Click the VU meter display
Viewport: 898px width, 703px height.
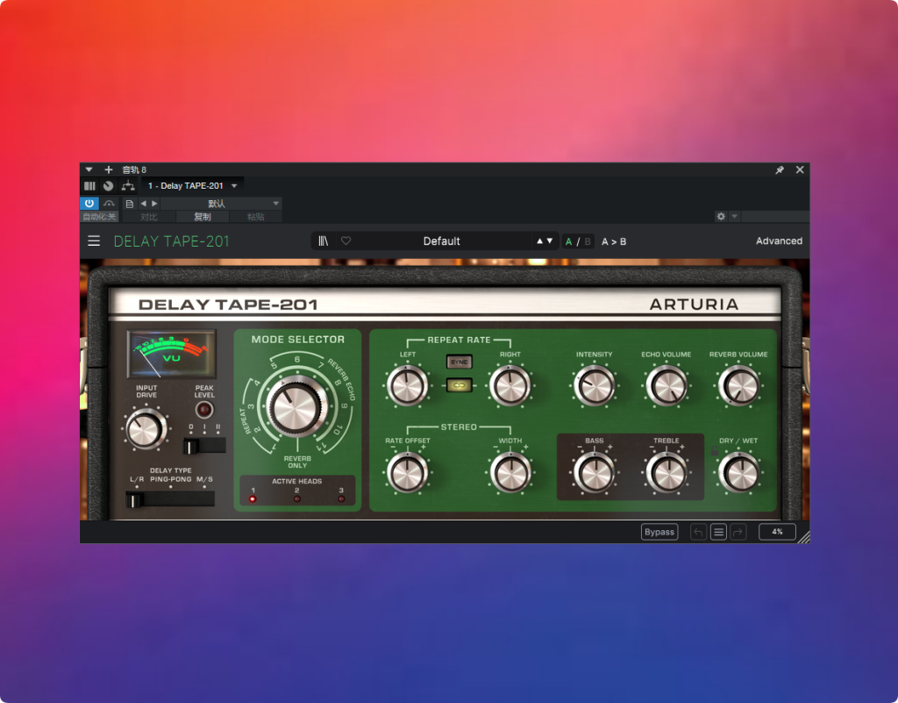[171, 354]
